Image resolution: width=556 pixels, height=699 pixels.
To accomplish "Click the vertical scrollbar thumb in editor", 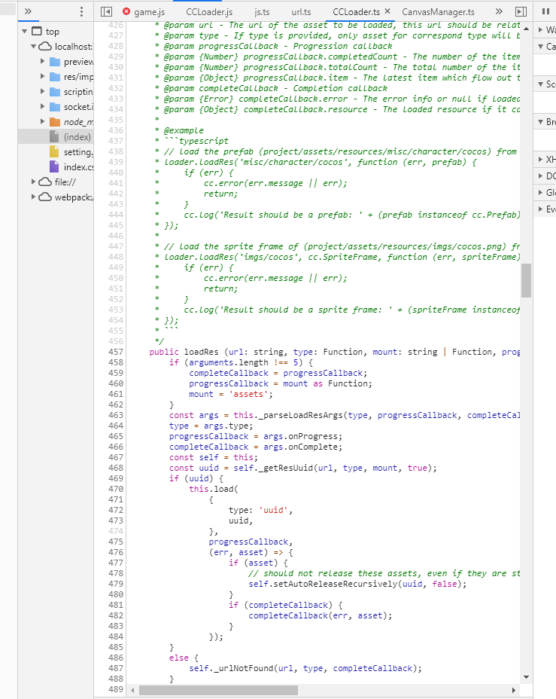I will [526, 280].
